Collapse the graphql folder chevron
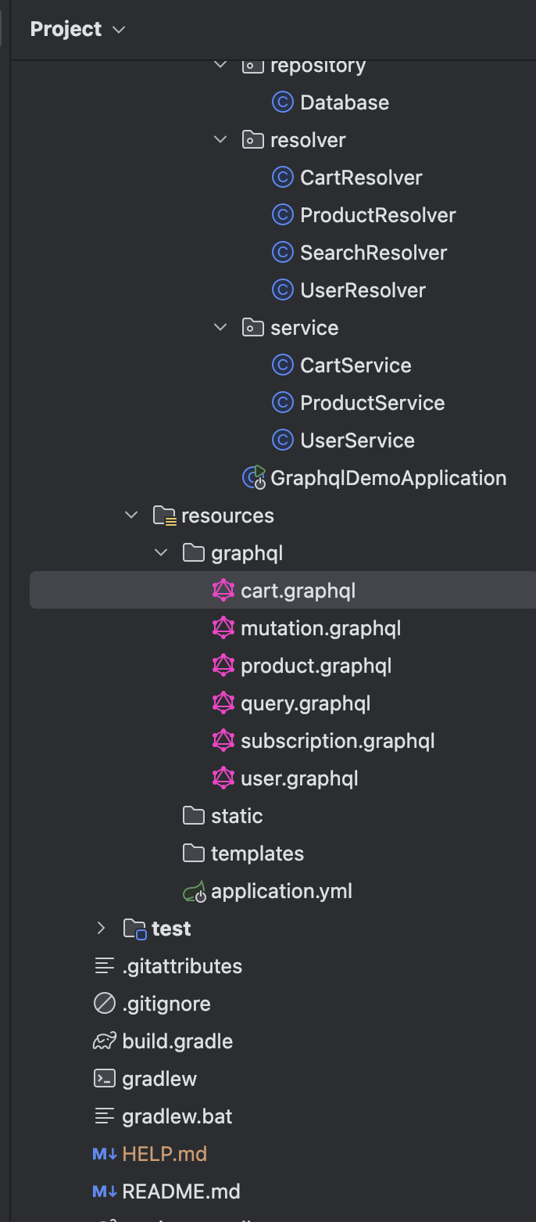The width and height of the screenshot is (536, 1222). tap(161, 553)
